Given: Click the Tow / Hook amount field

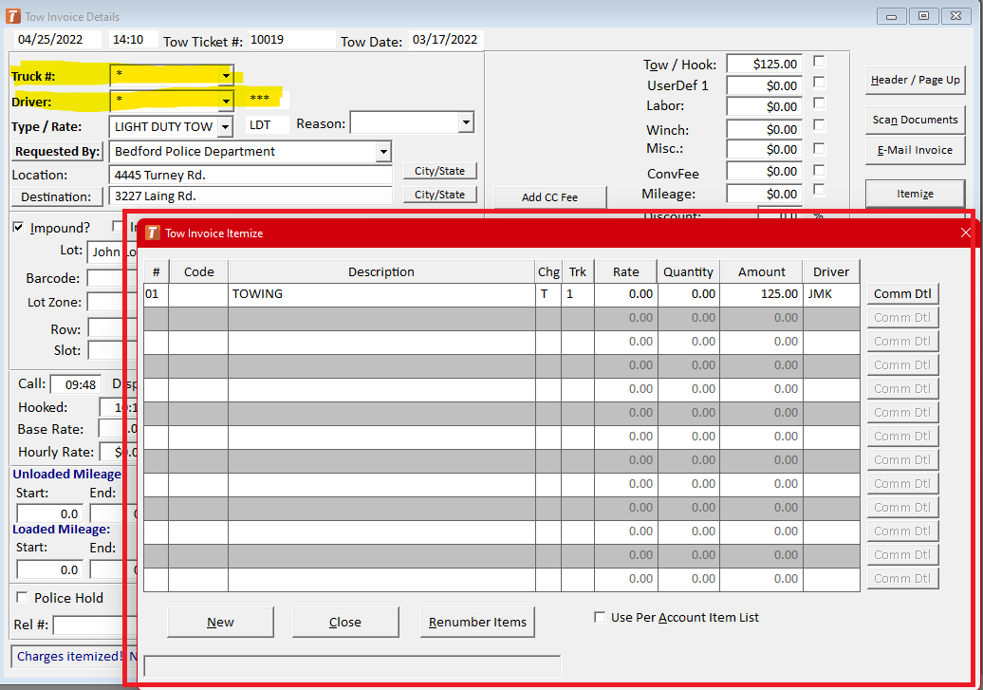Looking at the screenshot, I should coord(764,64).
